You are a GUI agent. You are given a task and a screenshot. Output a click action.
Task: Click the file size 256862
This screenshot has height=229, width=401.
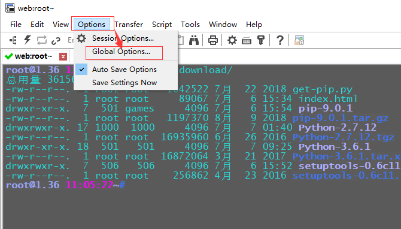click(190, 176)
